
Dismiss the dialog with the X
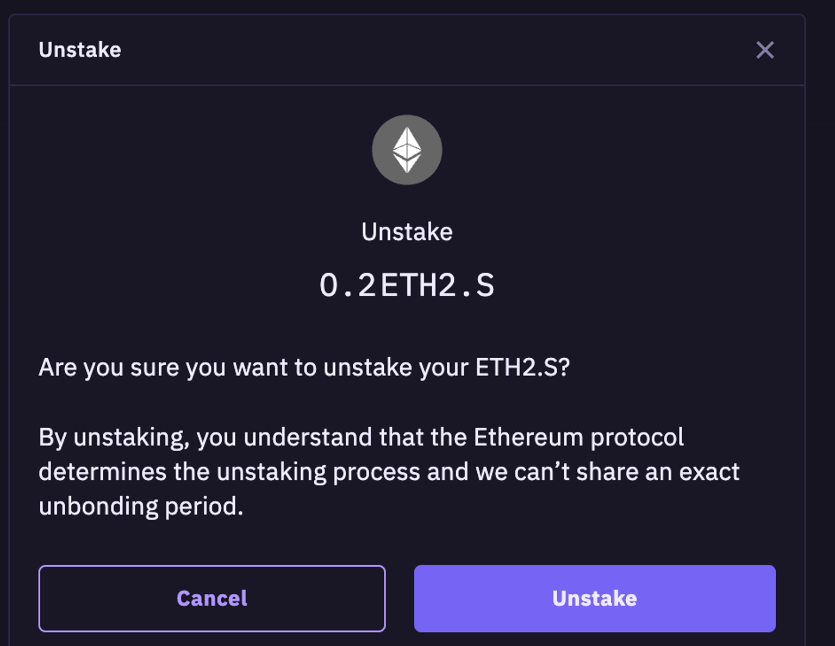click(765, 50)
